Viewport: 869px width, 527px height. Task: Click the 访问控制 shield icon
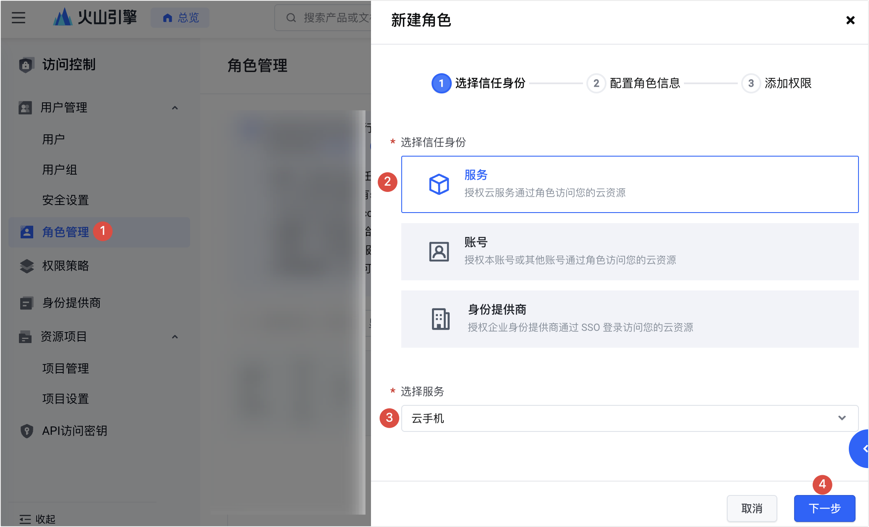coord(26,65)
